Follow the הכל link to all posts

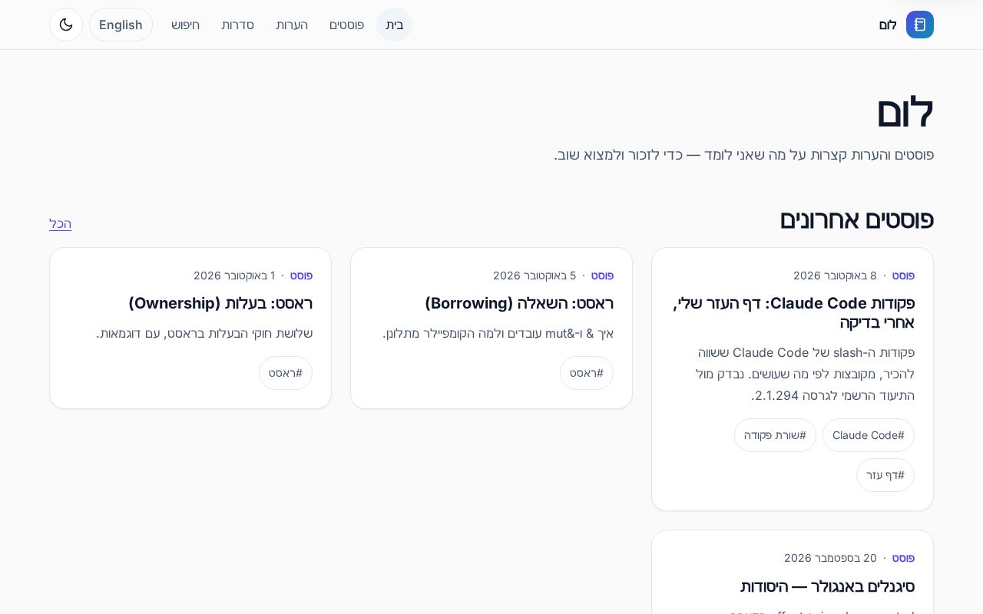tap(60, 223)
